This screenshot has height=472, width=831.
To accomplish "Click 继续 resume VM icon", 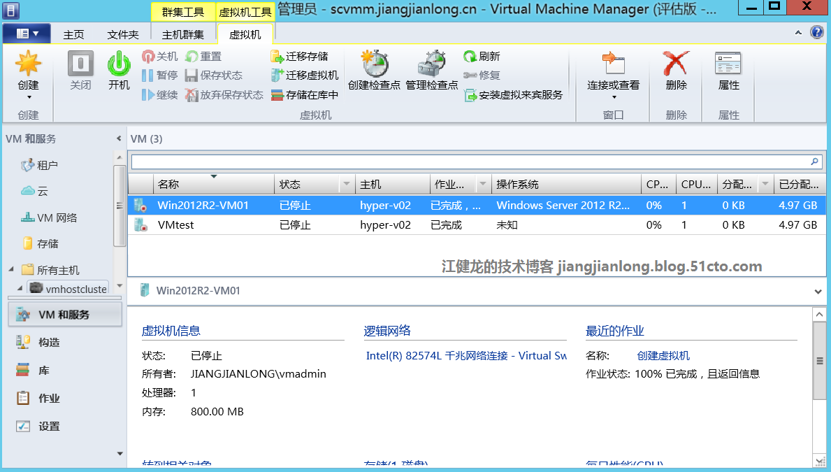I will point(148,95).
